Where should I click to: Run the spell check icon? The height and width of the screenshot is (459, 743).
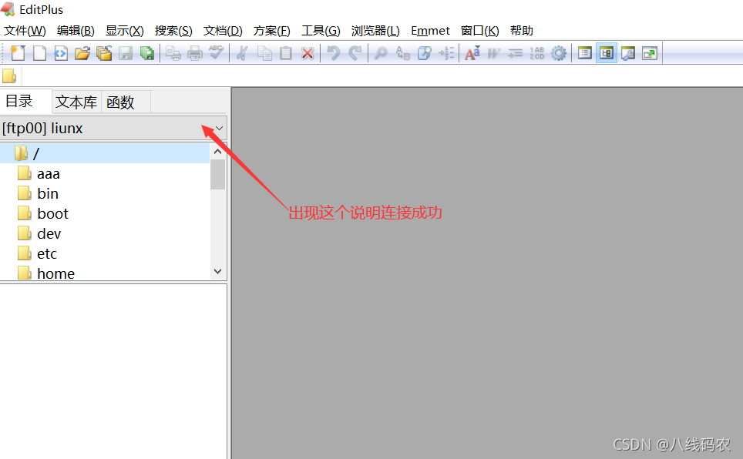click(x=216, y=53)
